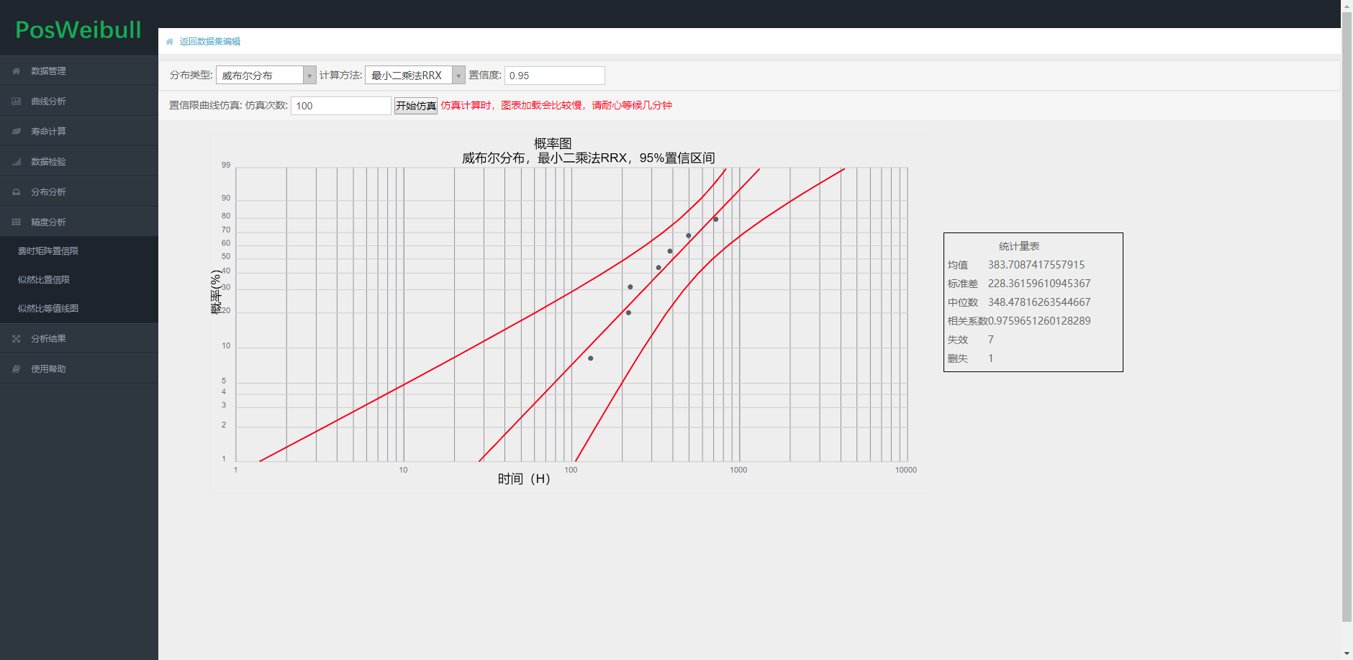
Task: Click the 开始仿真 button
Action: point(415,105)
